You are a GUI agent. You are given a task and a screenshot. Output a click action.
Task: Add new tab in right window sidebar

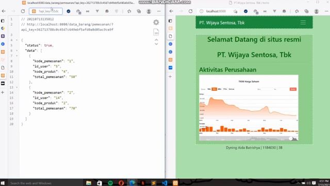[x=170, y=76]
